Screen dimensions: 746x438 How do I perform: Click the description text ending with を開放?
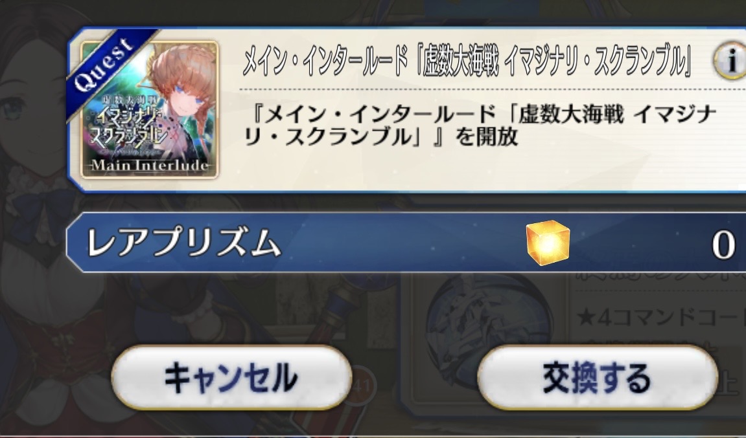[480, 126]
